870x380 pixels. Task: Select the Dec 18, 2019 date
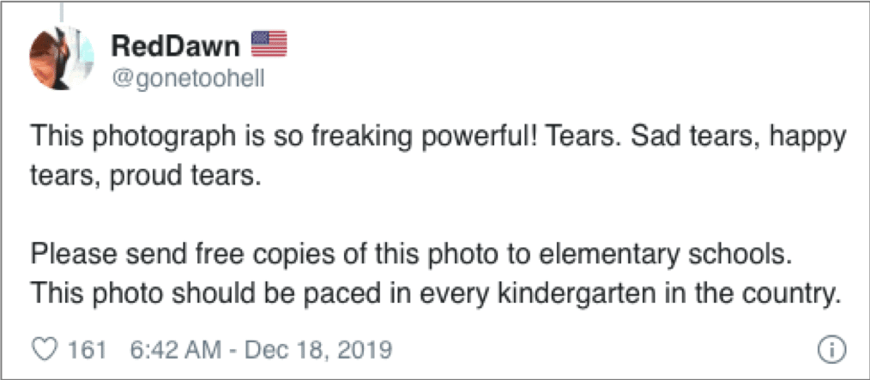point(317,350)
